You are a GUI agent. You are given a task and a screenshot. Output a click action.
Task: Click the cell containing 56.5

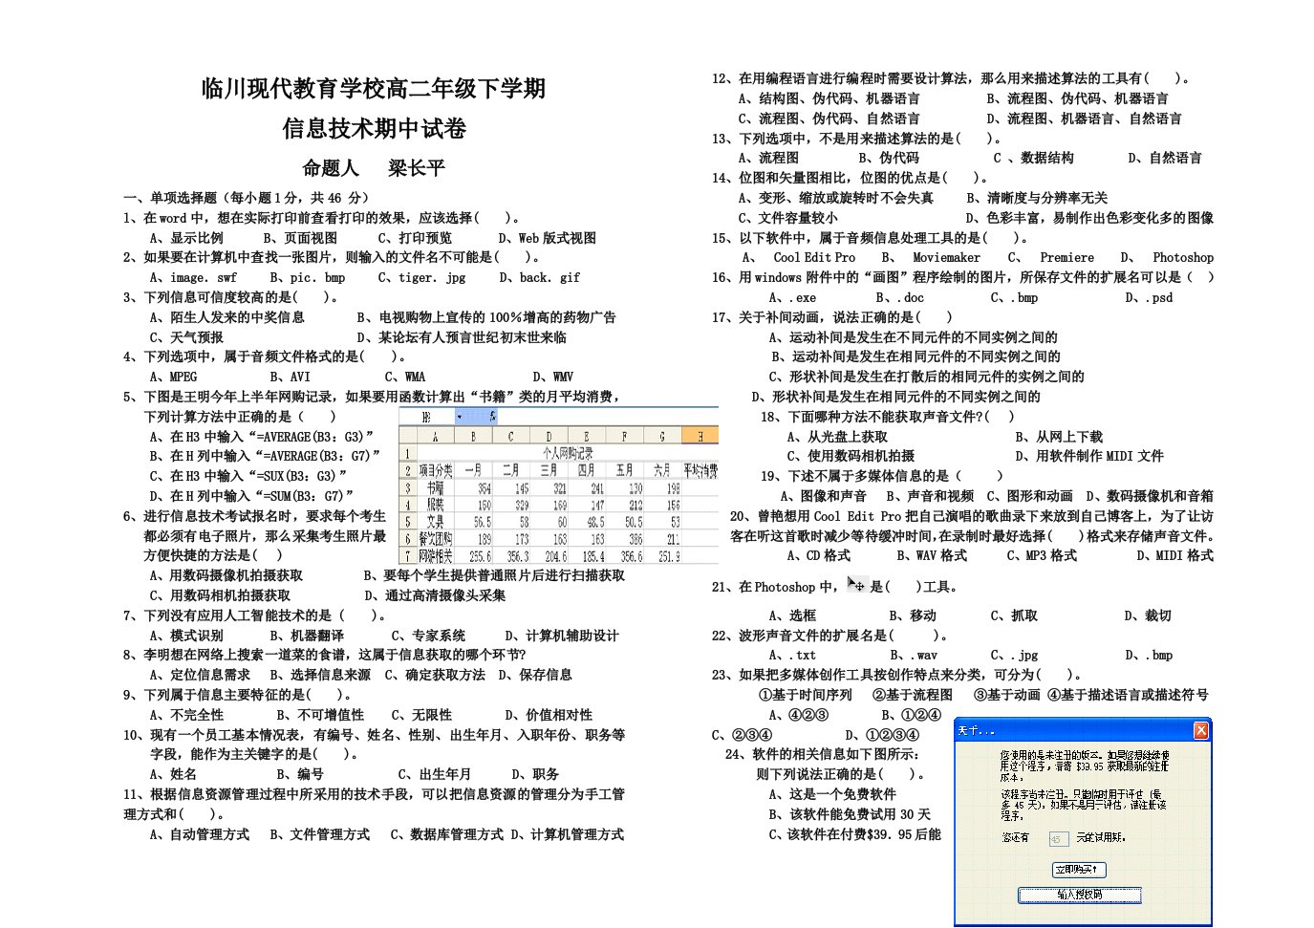point(473,522)
